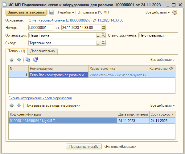The image size is (185, 154).
Task: Click the ellipsis selector in Организация field
Action: [99, 35]
